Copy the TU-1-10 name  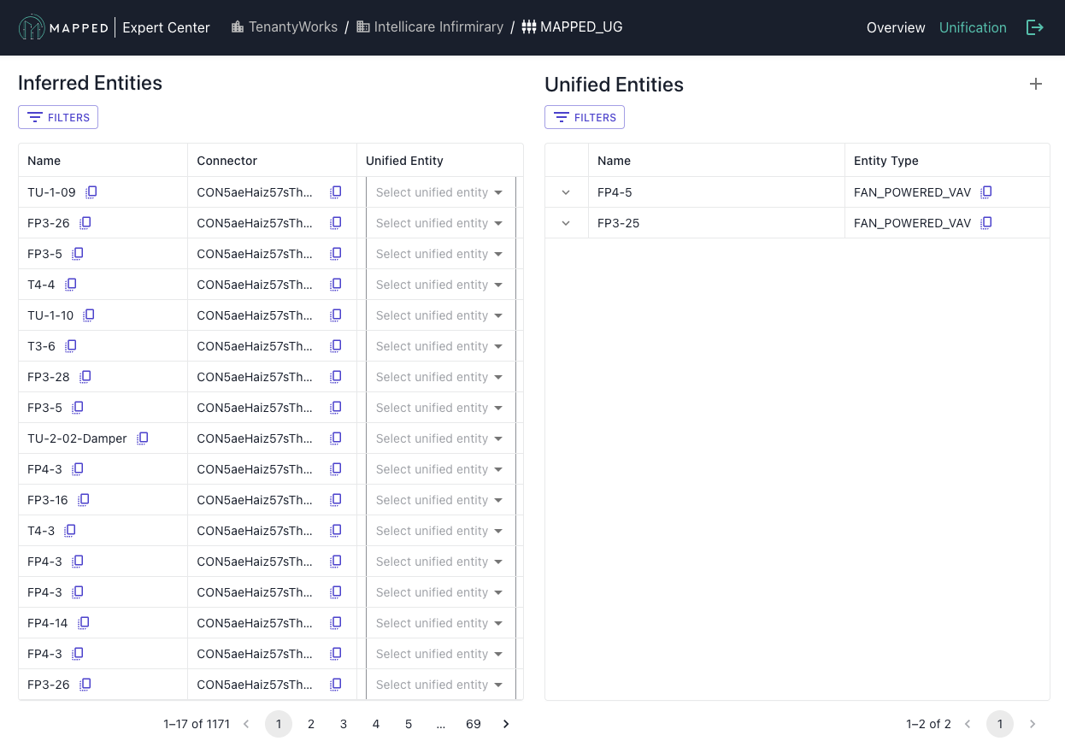tap(89, 315)
